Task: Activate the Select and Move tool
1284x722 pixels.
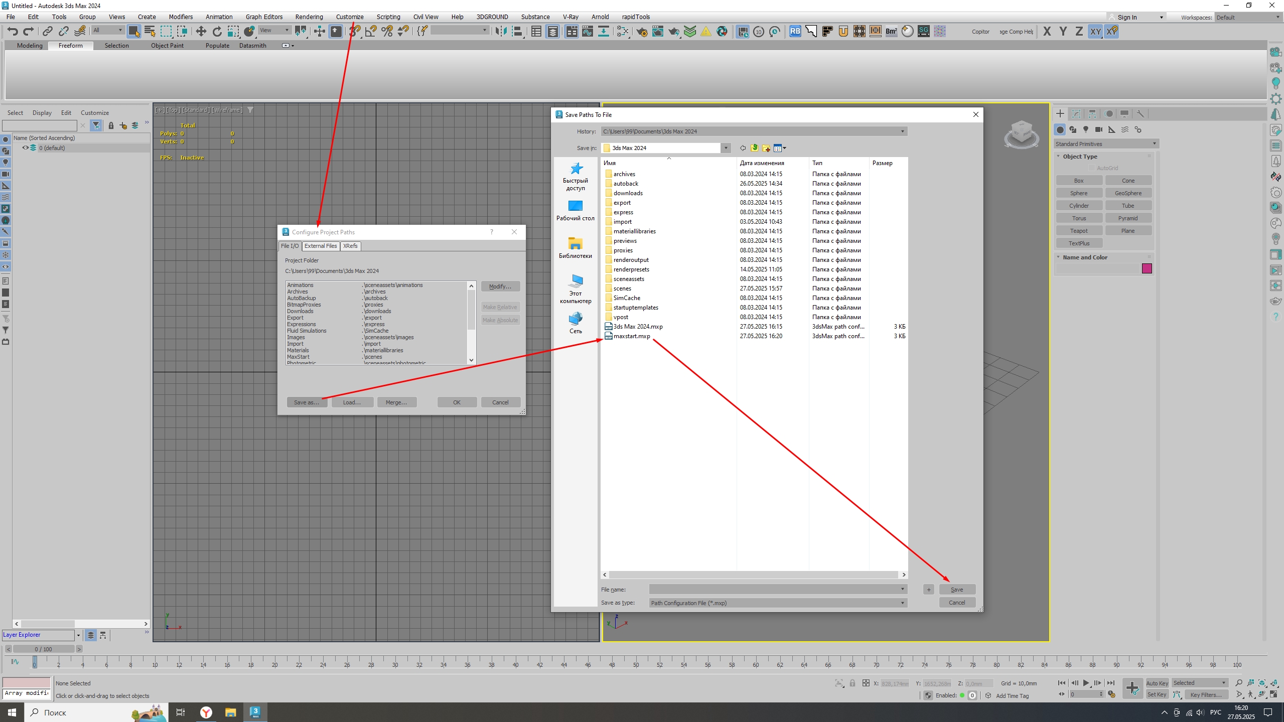Action: tap(201, 31)
